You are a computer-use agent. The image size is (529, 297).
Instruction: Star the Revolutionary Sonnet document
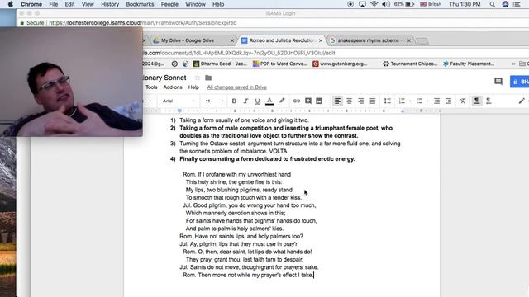click(198, 78)
